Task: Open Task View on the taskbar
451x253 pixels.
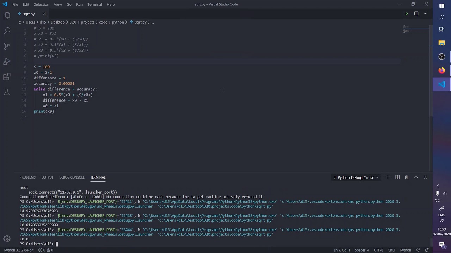Action: tap(442, 29)
